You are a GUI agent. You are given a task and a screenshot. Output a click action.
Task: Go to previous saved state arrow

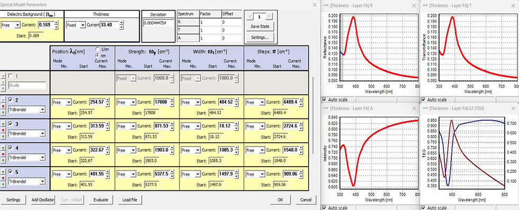click(x=250, y=16)
